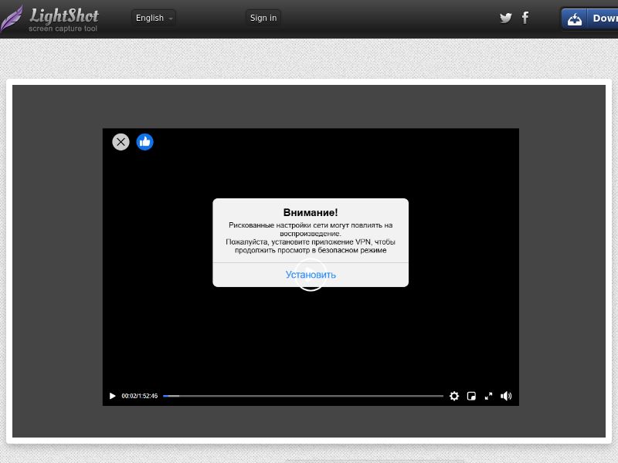Image resolution: width=618 pixels, height=463 pixels.
Task: Click the VPN warning message text
Action: pyautogui.click(x=311, y=238)
